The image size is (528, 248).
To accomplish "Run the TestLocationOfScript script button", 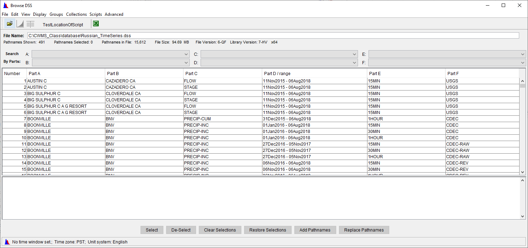I will [x=63, y=25].
